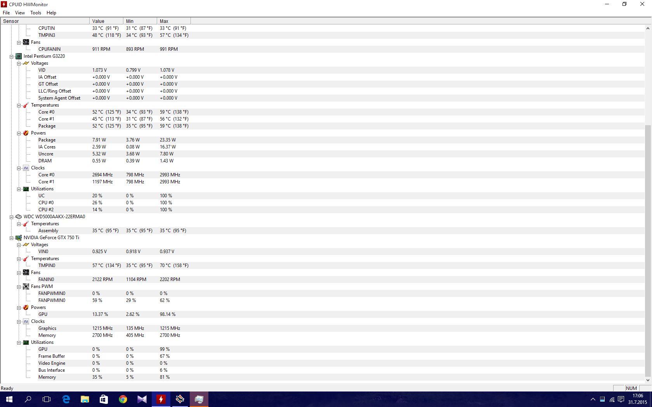The height and width of the screenshot is (407, 652).
Task: Click the GPU Utilizations chip icon
Action: [x=26, y=342]
